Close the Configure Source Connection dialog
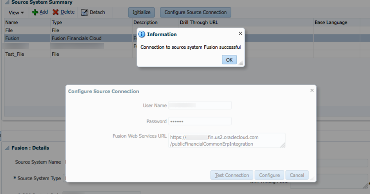This screenshot has height=194, width=370. 312,90
